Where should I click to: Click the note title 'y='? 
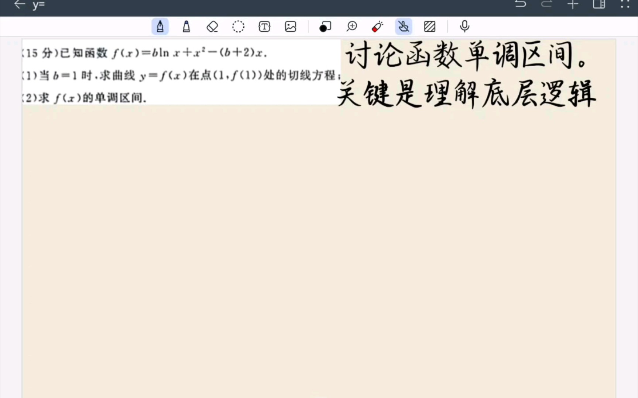pos(38,5)
